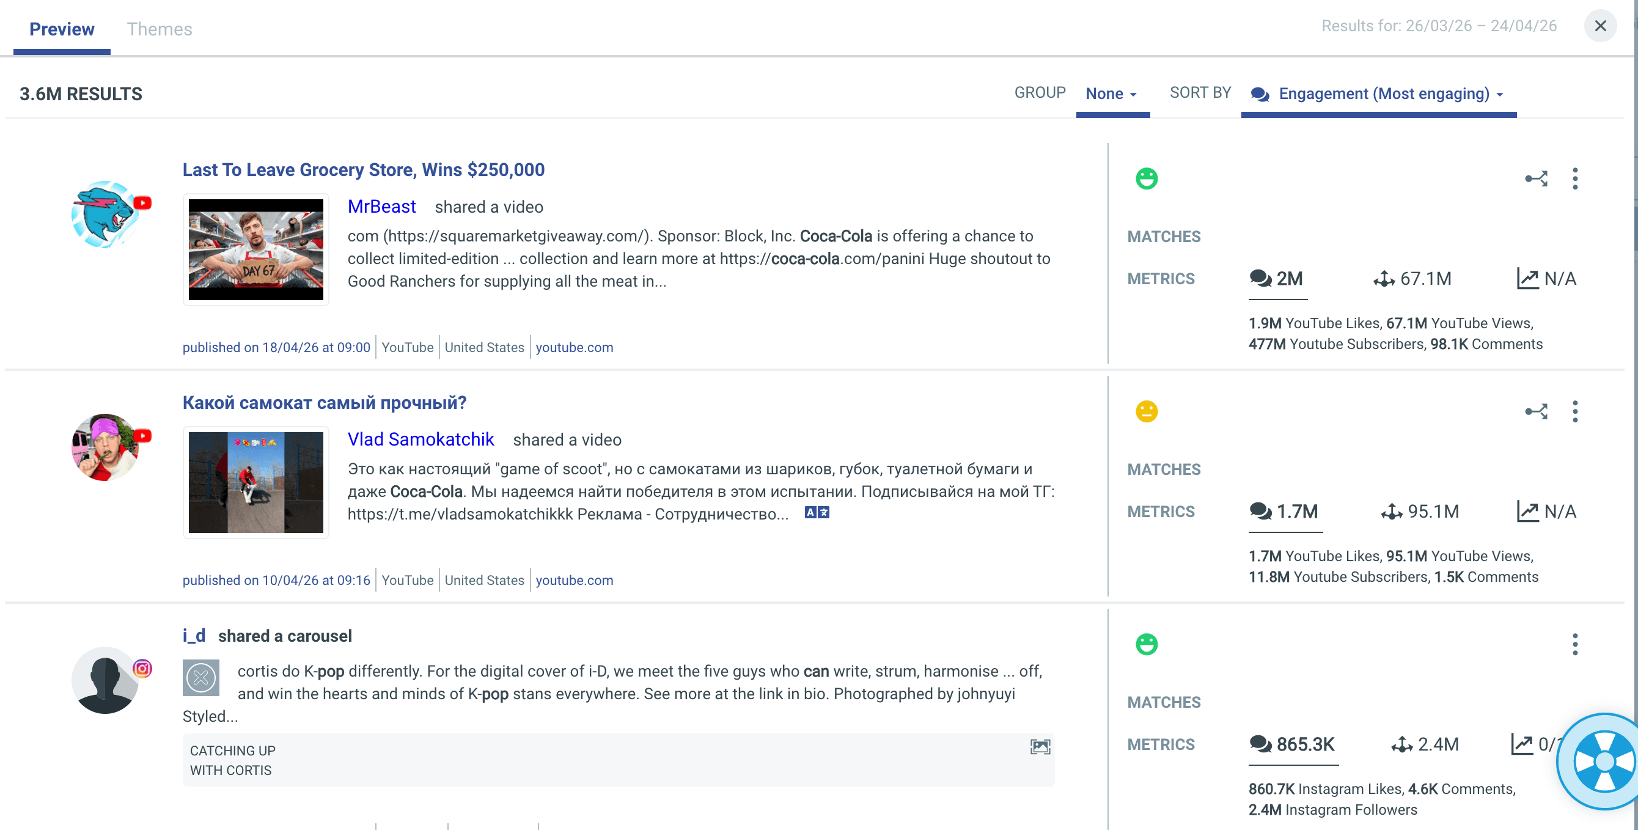Select the Preview tab
This screenshot has width=1638, height=830.
click(62, 29)
